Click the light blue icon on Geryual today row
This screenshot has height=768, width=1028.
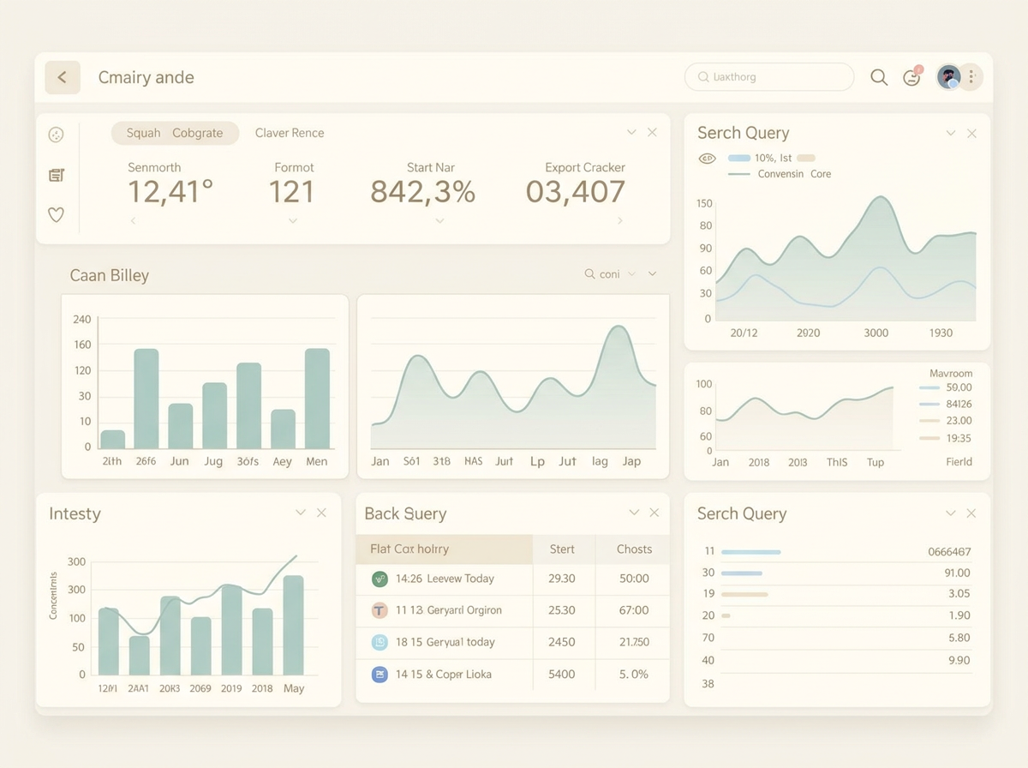pyautogui.click(x=380, y=642)
